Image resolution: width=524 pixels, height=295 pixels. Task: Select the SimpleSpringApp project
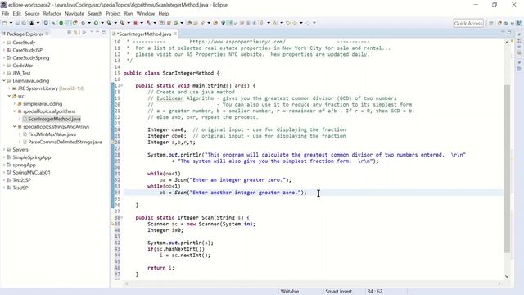coord(32,157)
